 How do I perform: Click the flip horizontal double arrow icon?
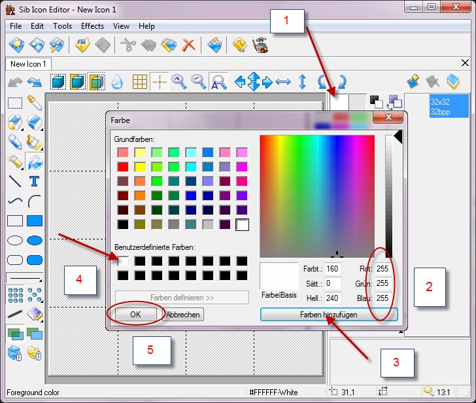pos(283,81)
